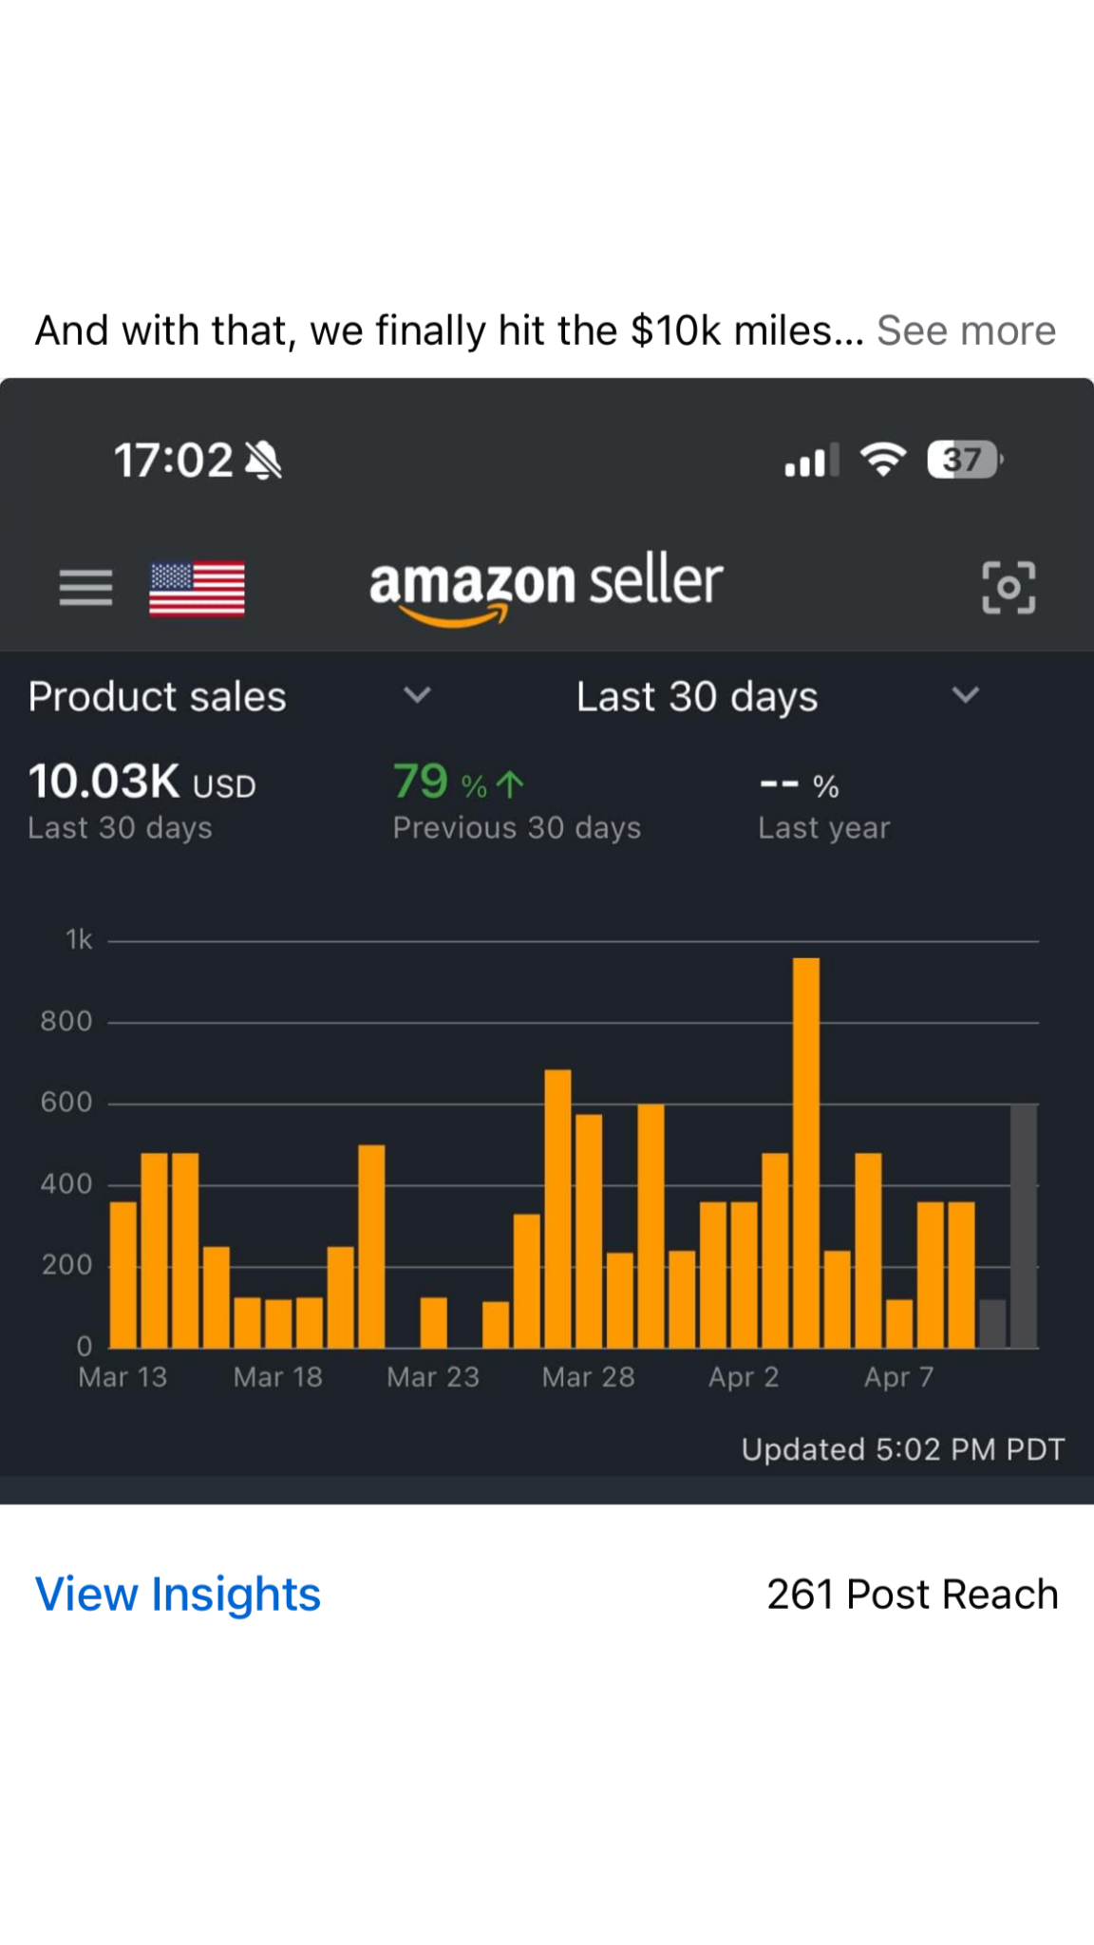1094x1945 pixels.
Task: Open the Last 30 days range selector
Action: (697, 697)
